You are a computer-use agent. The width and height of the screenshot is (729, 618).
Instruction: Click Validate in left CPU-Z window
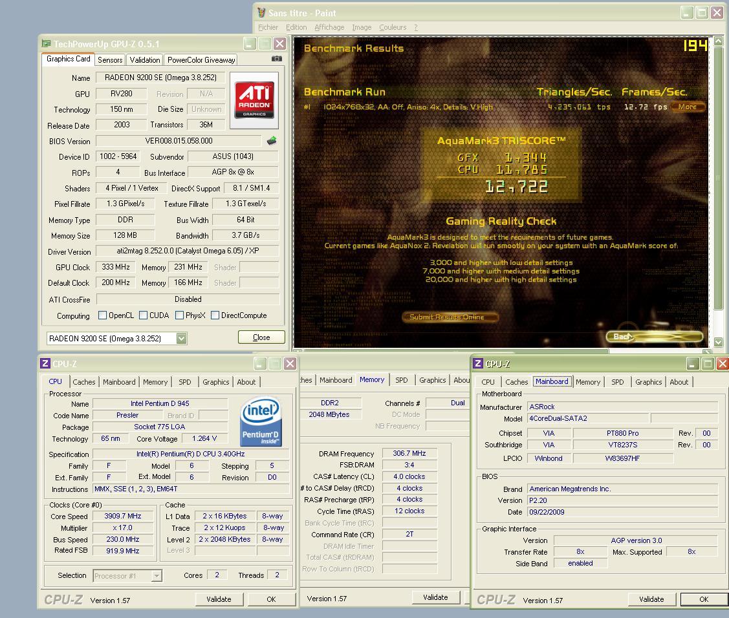pyautogui.click(x=219, y=599)
